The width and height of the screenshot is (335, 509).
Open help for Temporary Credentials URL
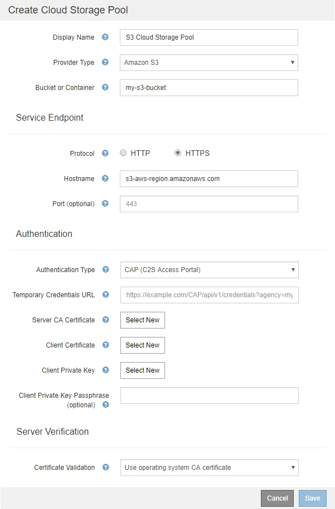[106, 295]
